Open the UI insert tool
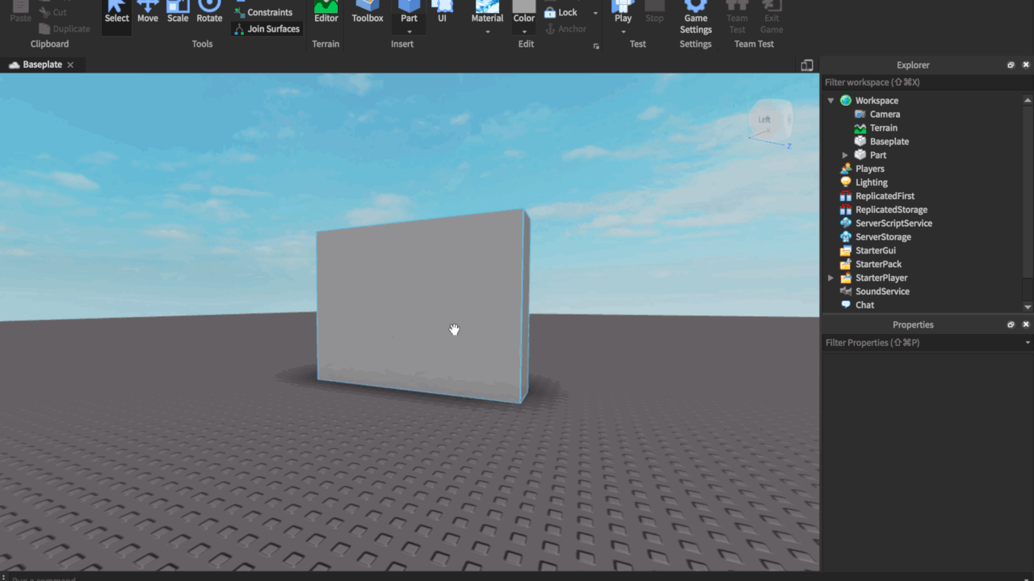The width and height of the screenshot is (1034, 581). (442, 13)
